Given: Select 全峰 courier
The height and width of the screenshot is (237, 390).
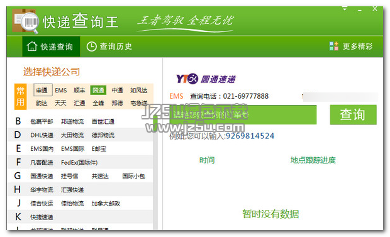Looking at the screenshot, I should click(98, 103).
